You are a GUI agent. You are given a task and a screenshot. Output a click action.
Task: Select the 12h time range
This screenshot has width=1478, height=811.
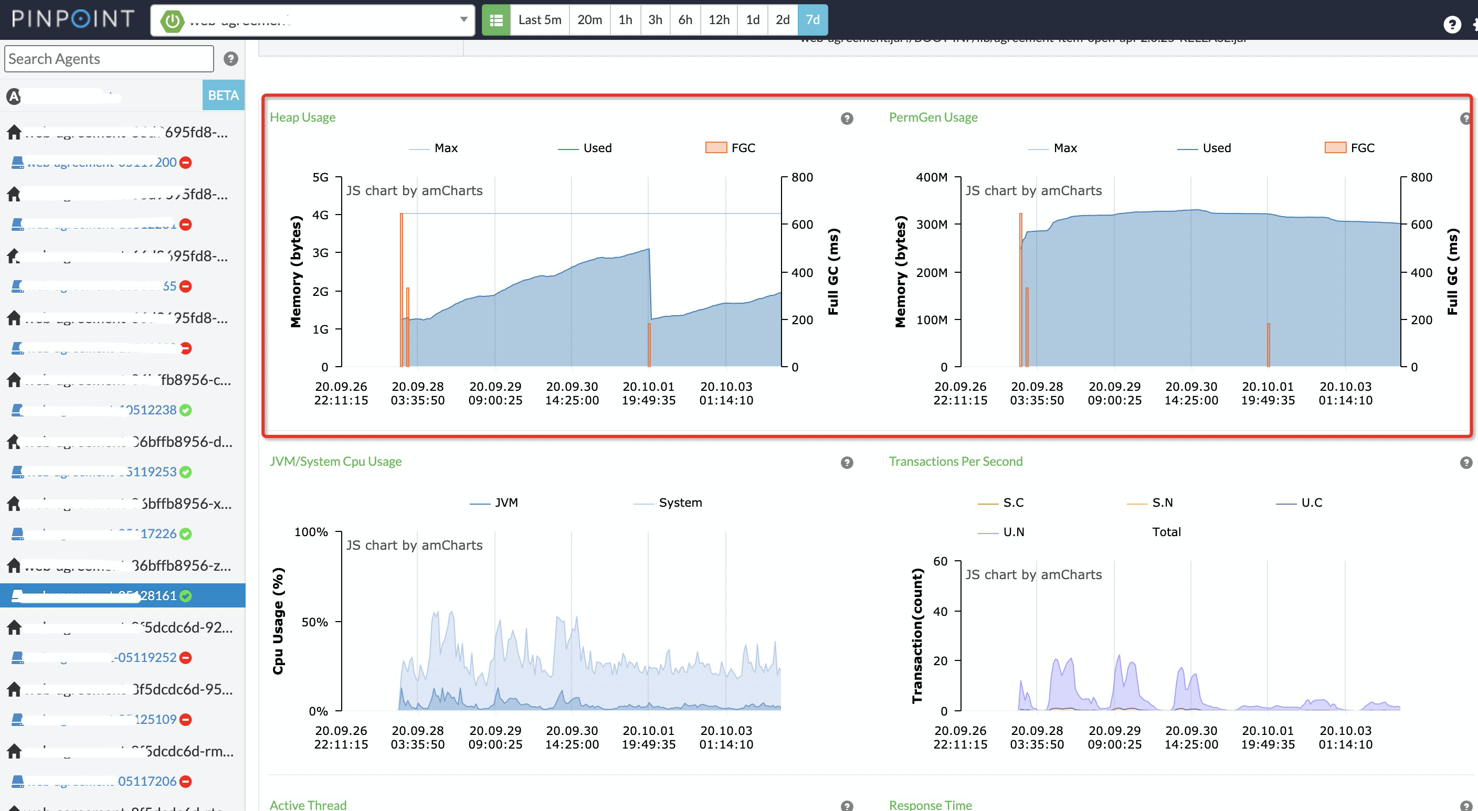tap(719, 20)
